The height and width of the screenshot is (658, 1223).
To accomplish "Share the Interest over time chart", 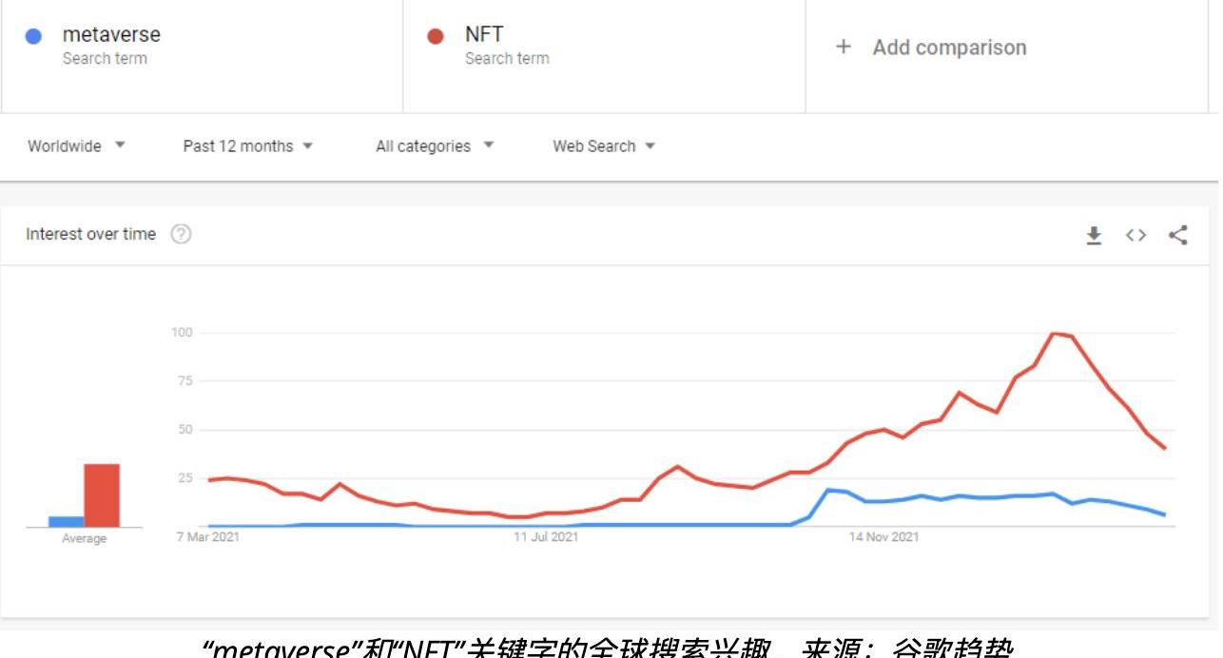I will point(1178,235).
